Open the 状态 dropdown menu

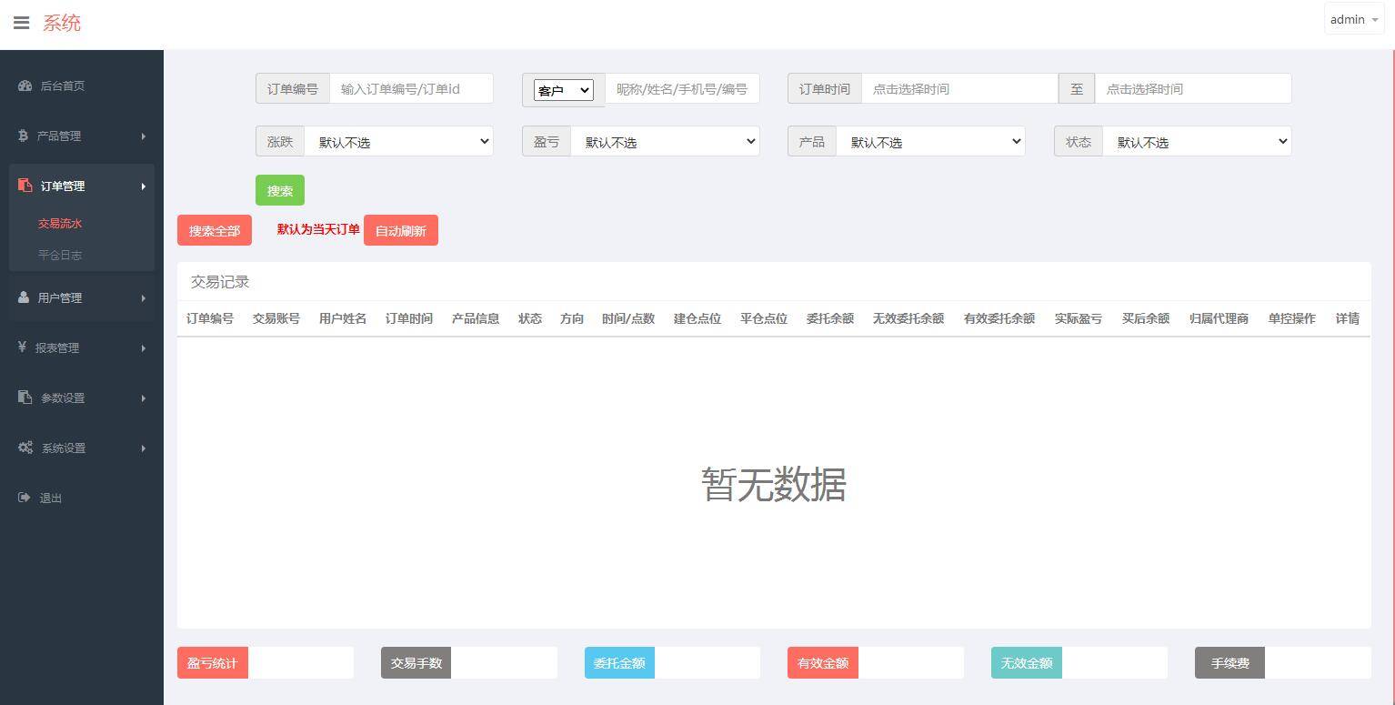click(1199, 141)
